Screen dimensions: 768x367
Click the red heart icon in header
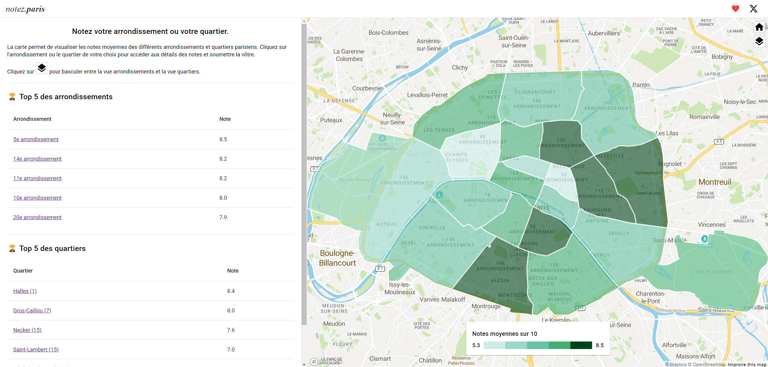[x=735, y=9]
